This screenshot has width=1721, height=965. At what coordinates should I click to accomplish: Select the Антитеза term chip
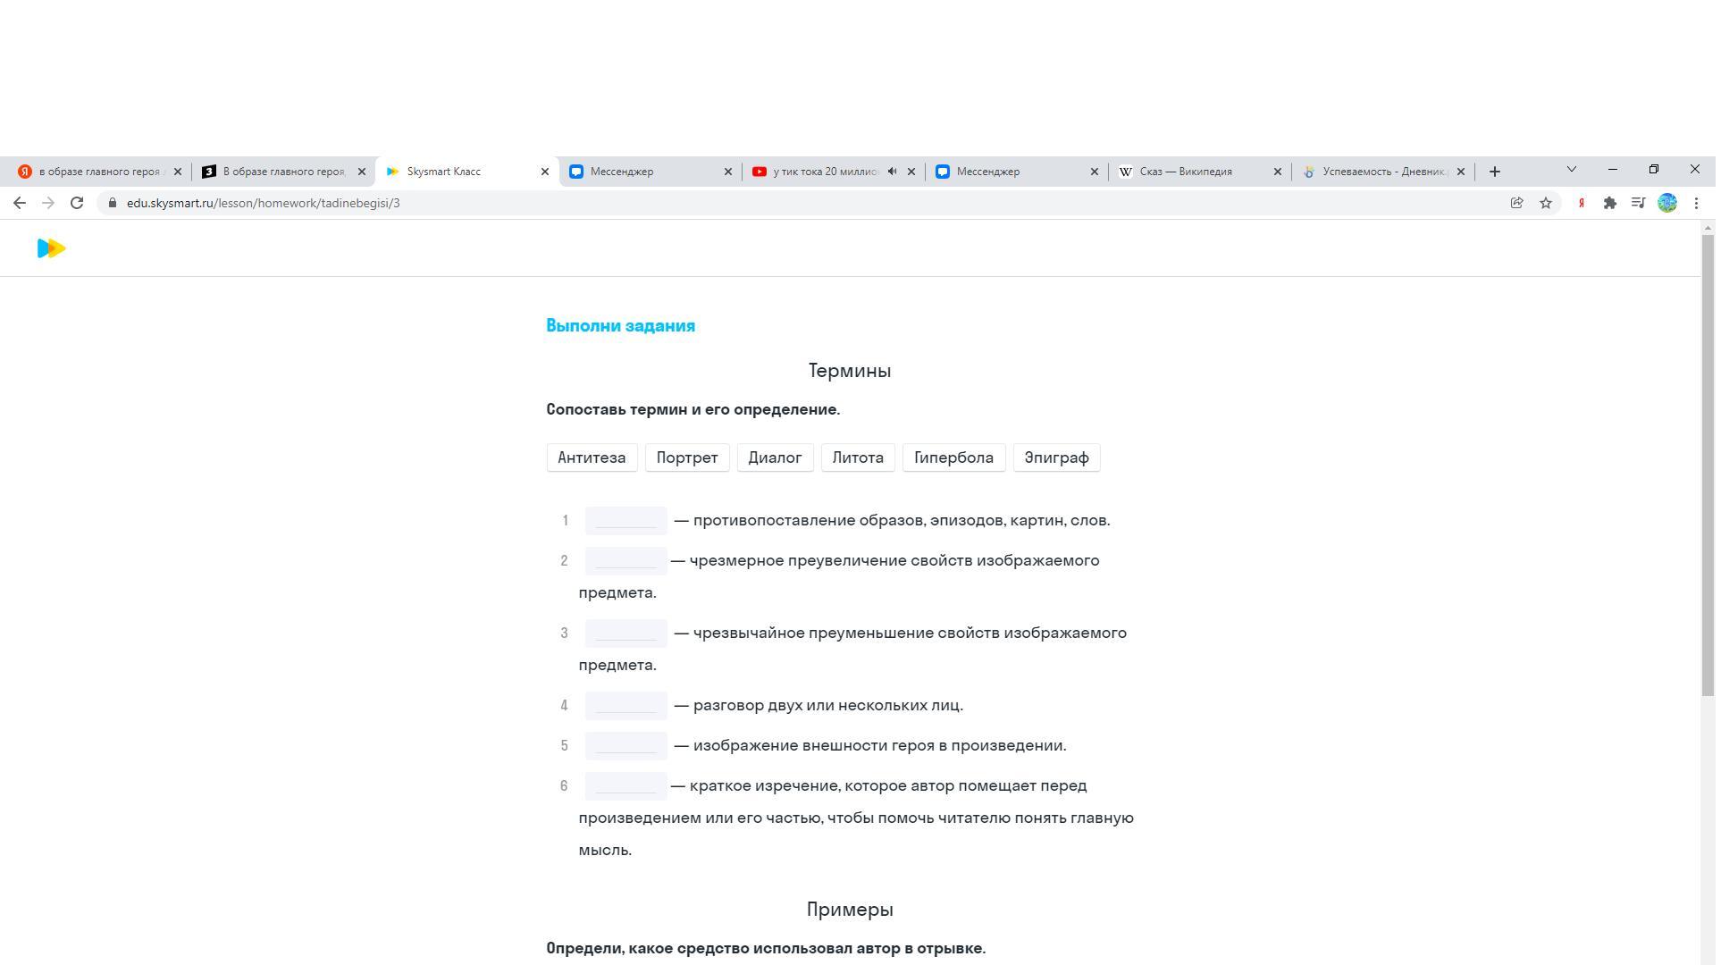(x=592, y=457)
